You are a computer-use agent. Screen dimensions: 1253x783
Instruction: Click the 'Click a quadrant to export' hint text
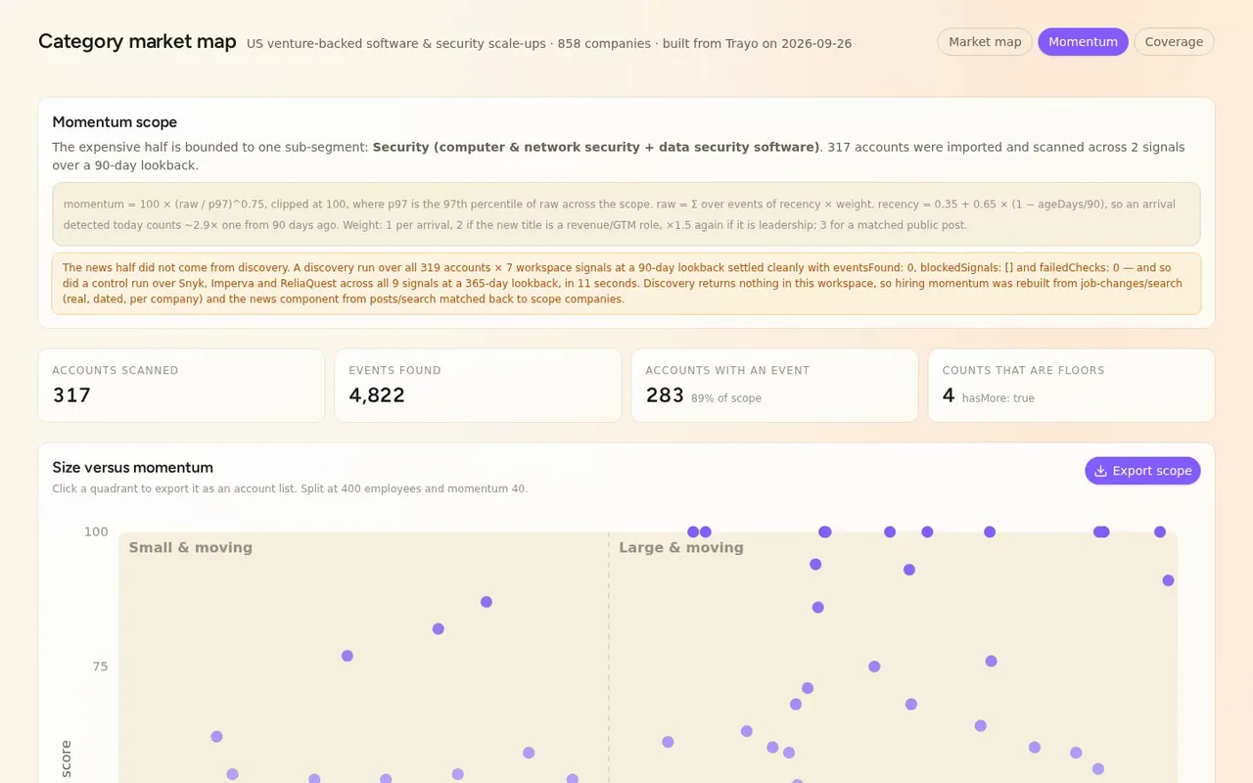click(290, 488)
